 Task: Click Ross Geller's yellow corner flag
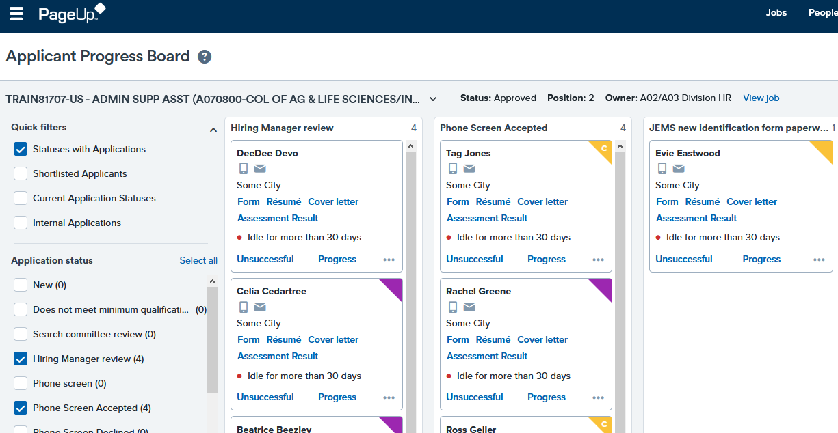tap(603, 424)
